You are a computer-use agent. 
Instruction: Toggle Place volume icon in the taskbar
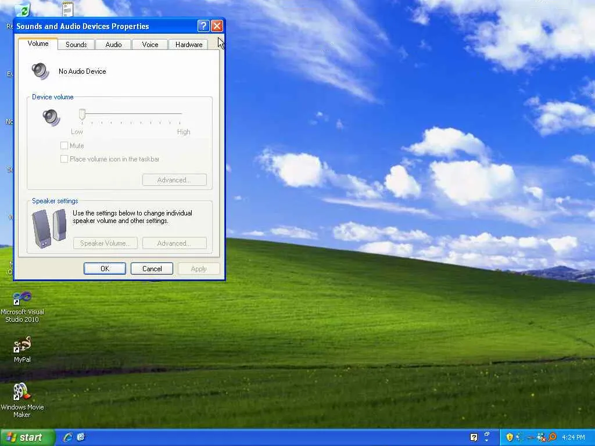[64, 159]
